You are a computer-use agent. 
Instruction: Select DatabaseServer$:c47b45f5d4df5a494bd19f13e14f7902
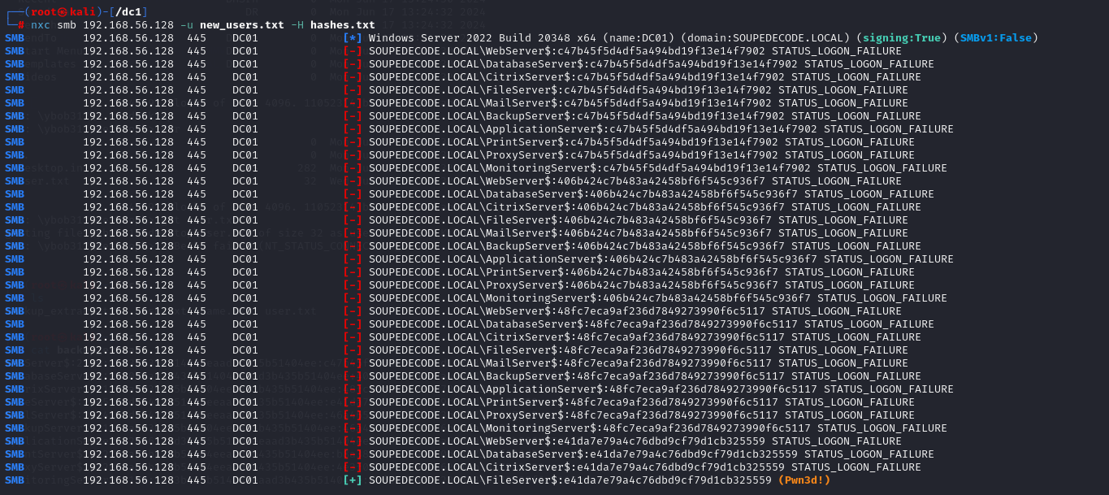tap(642, 64)
